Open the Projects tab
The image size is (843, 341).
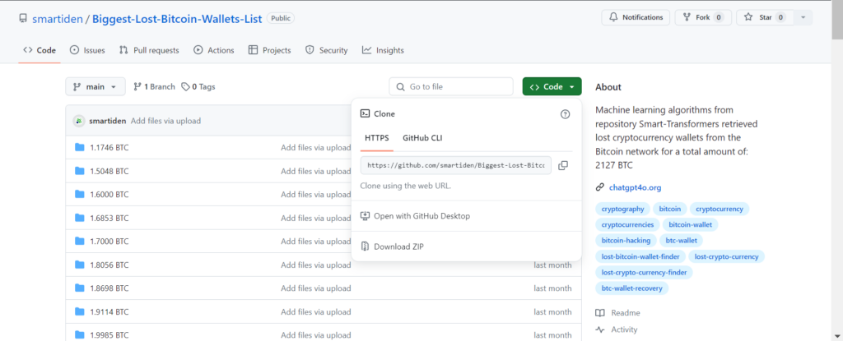click(x=269, y=50)
